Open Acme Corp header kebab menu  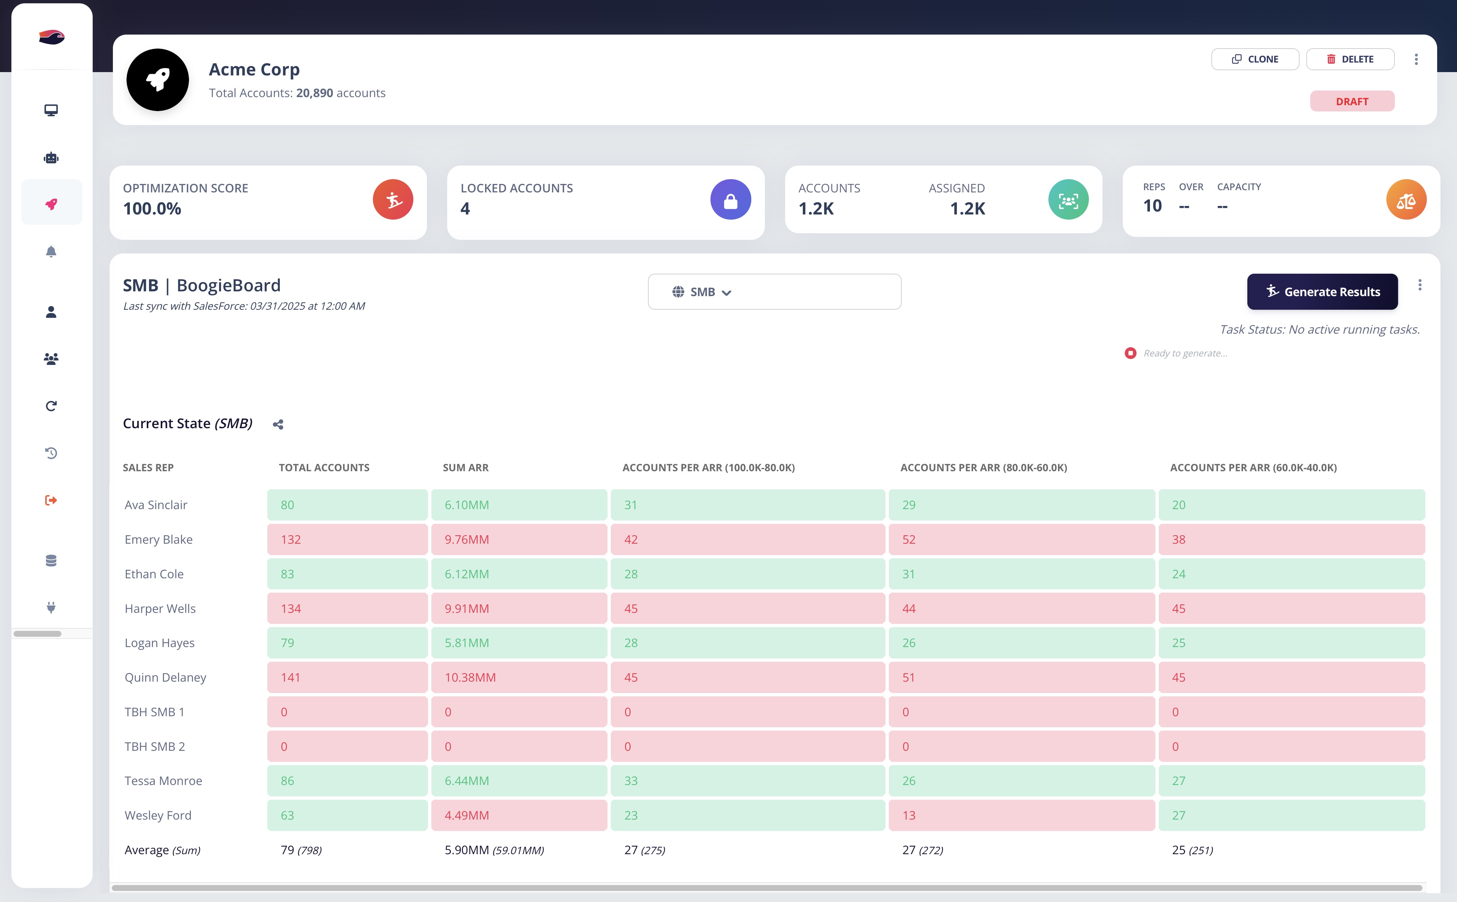1416,59
